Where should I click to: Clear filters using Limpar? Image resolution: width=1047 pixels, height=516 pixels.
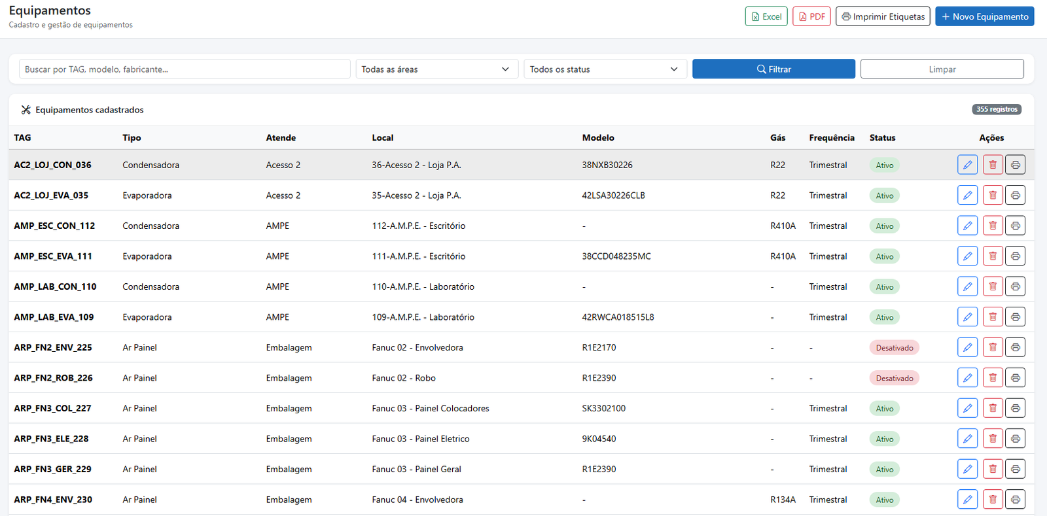(x=942, y=69)
